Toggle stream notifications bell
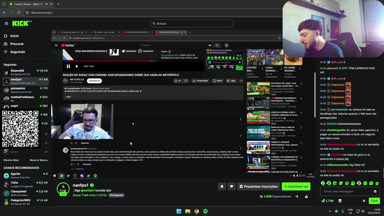 pos(222,187)
